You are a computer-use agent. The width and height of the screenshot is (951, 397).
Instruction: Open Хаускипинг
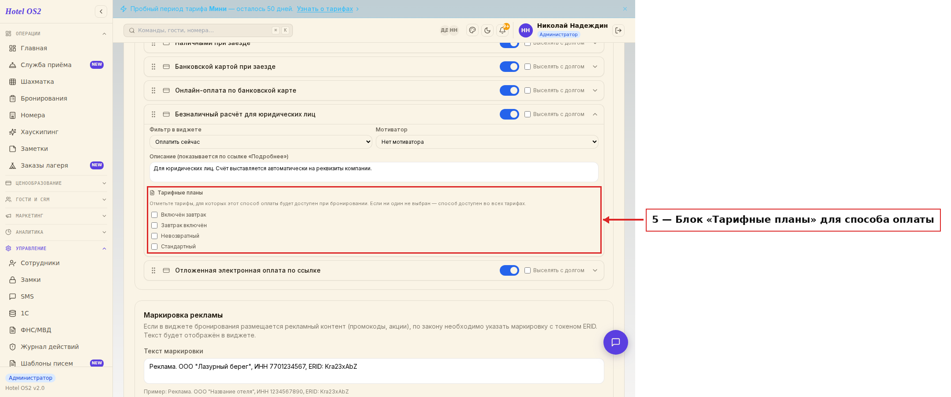coord(56,132)
